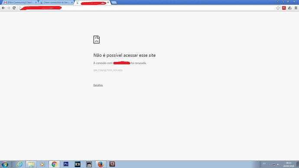
Task: Click the heading Não é possível acessar esse site
Action: point(124,55)
